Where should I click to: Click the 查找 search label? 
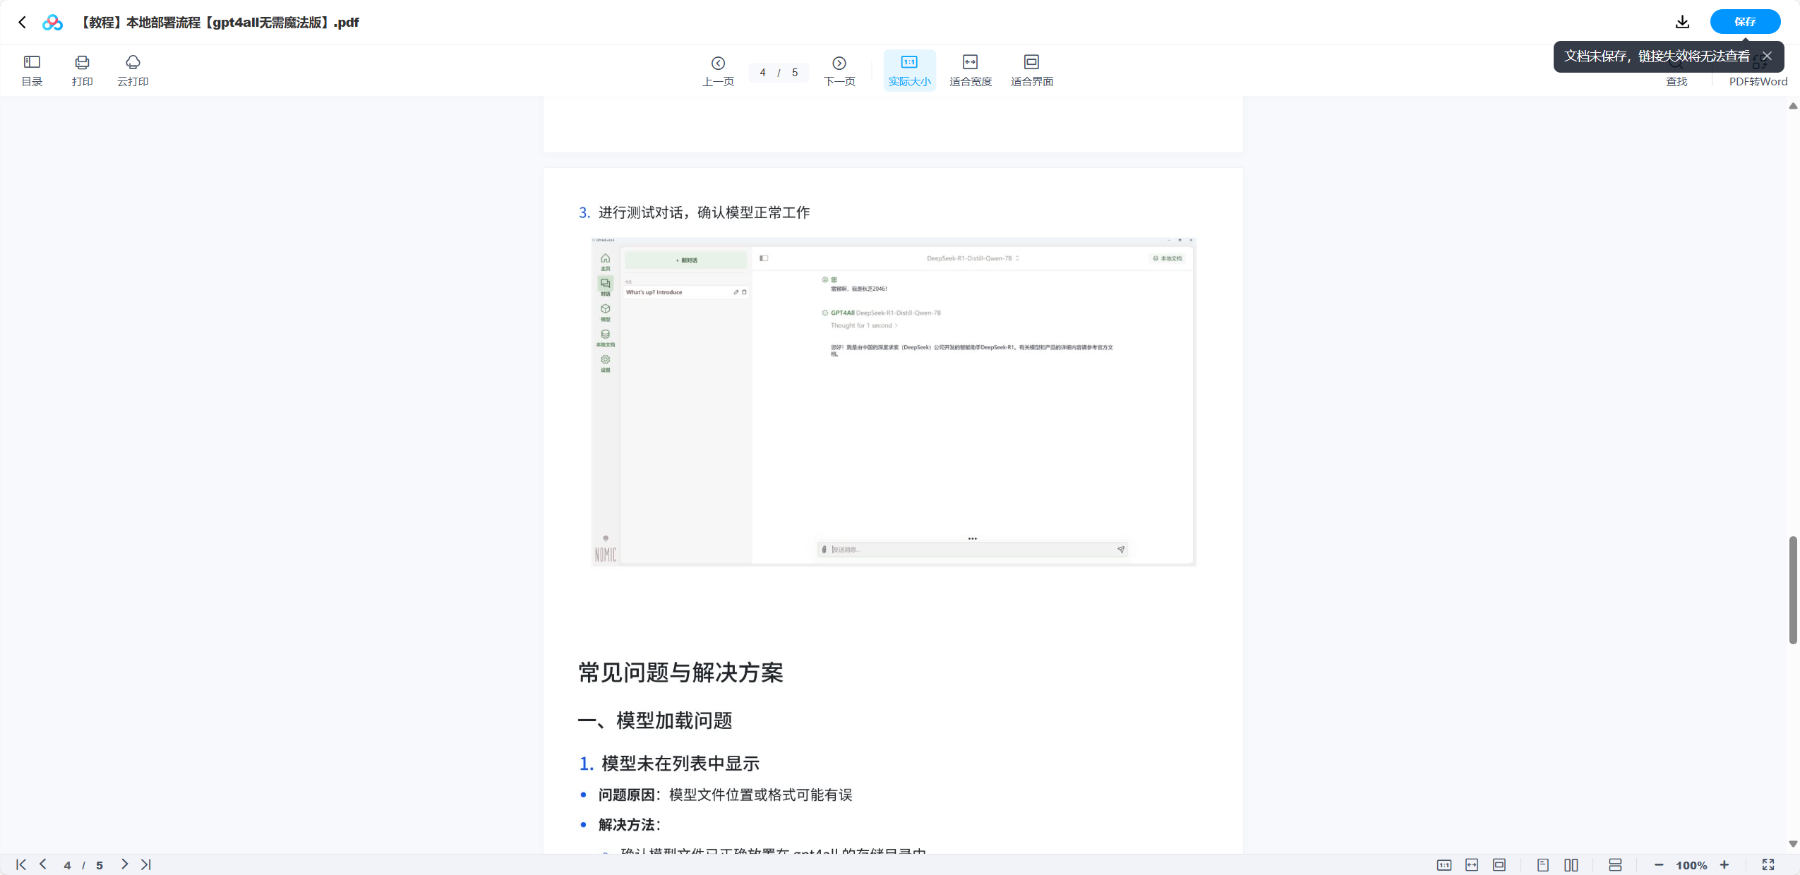click(1676, 82)
